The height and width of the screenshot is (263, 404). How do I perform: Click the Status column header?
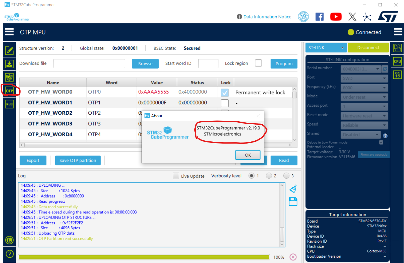pos(197,83)
